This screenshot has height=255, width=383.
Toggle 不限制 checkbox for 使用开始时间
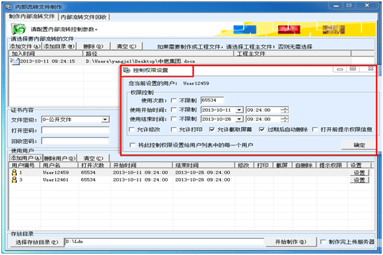tap(173, 110)
